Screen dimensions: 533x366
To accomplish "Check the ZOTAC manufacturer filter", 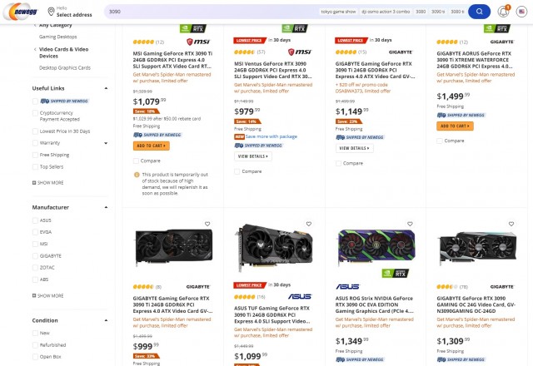I will pyautogui.click(x=35, y=268).
